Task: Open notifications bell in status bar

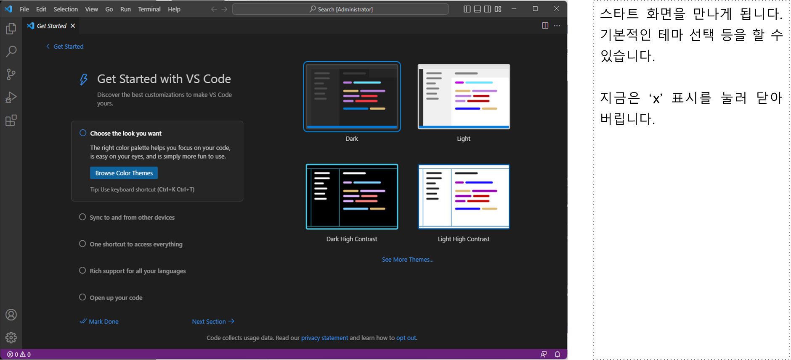Action: tap(557, 355)
